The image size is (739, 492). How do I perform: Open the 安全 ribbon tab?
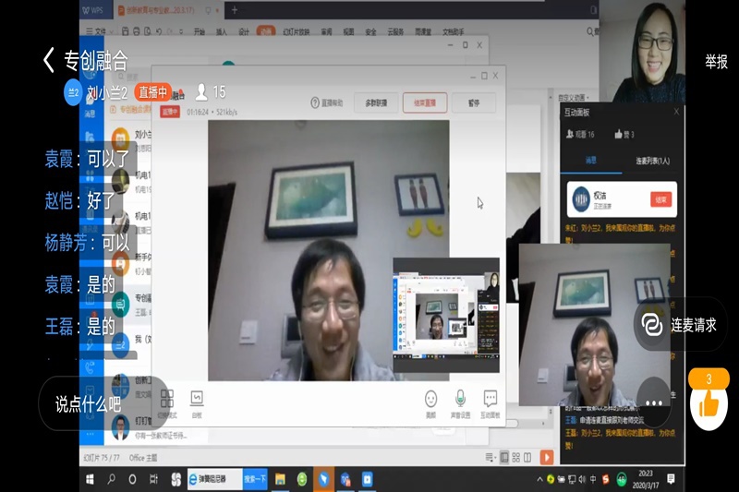[x=370, y=32]
